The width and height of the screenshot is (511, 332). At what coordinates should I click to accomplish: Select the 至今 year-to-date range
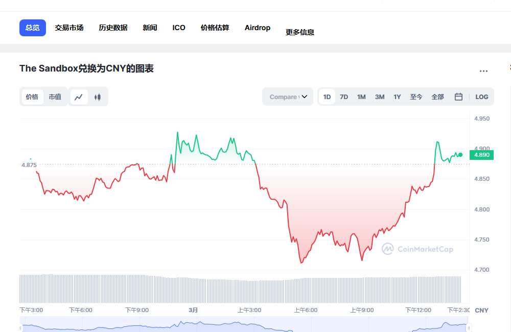click(x=416, y=97)
